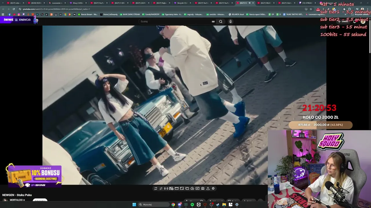Click the TikTok bookmark icon
Screen dimensions: 371x208
(47, 14)
